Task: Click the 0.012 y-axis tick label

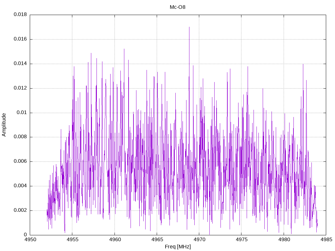Action: (20, 88)
